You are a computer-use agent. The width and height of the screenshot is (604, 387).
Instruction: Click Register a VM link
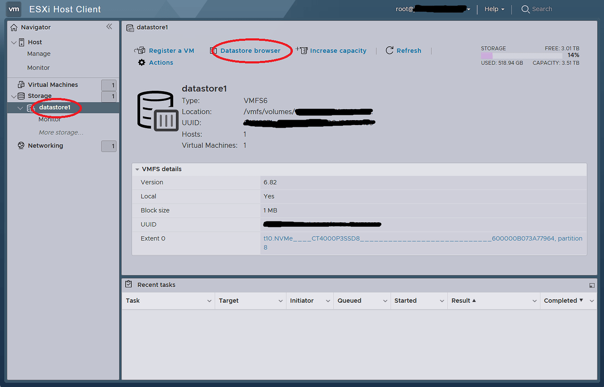[172, 51]
